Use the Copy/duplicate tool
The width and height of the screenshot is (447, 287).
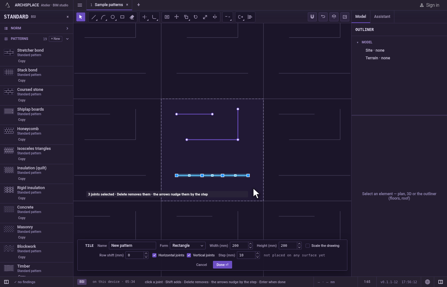186,17
